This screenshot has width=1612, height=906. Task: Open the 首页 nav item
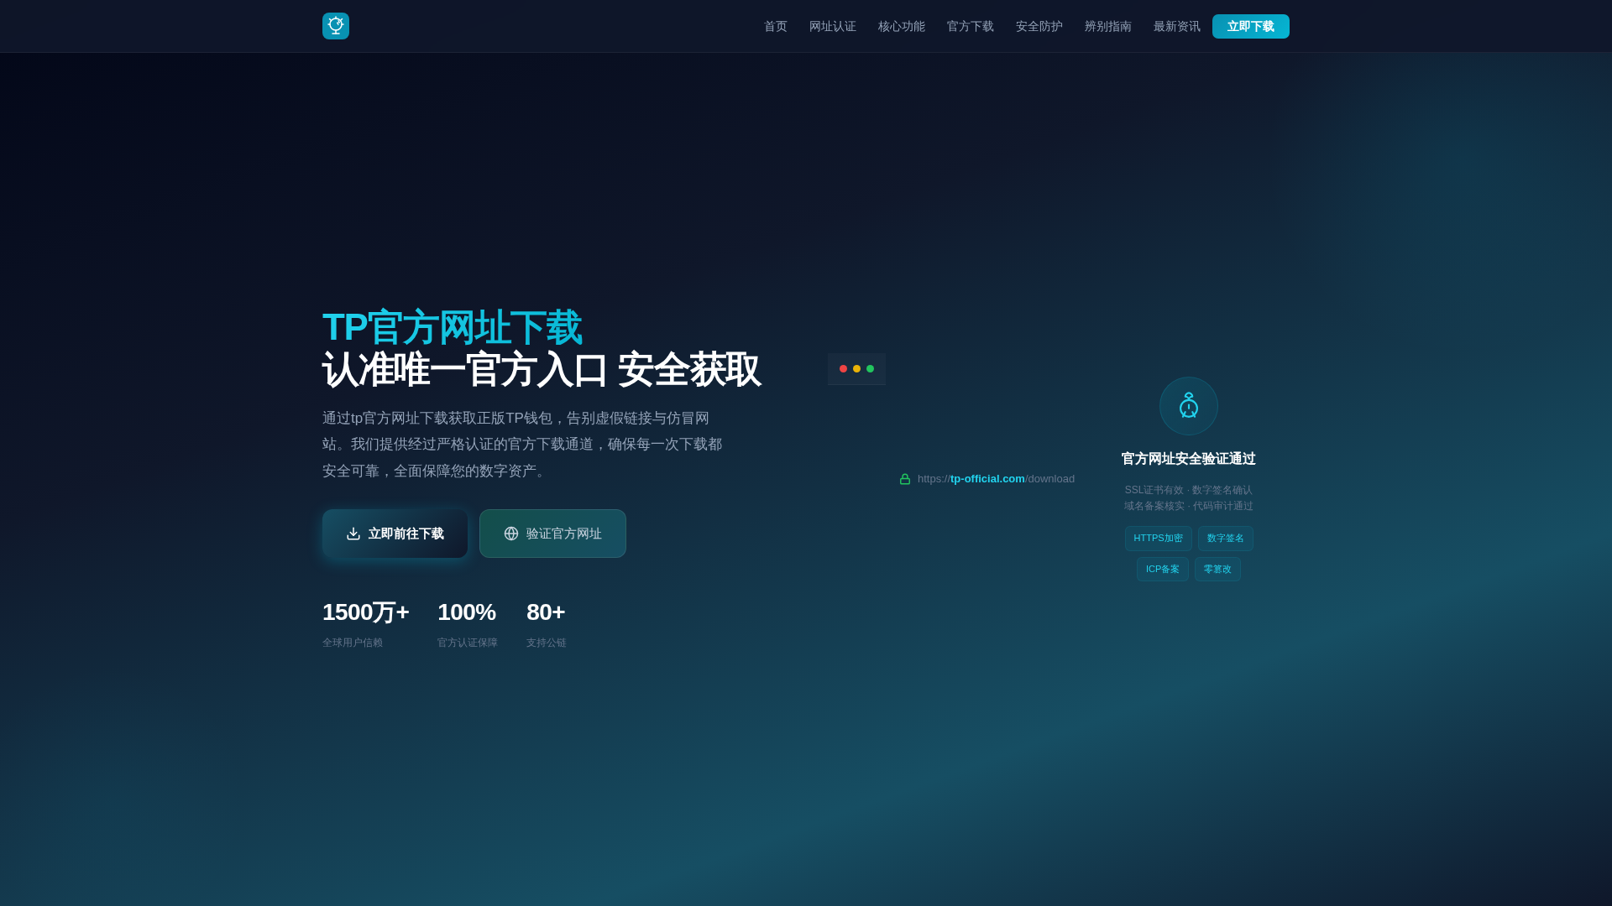point(776,26)
